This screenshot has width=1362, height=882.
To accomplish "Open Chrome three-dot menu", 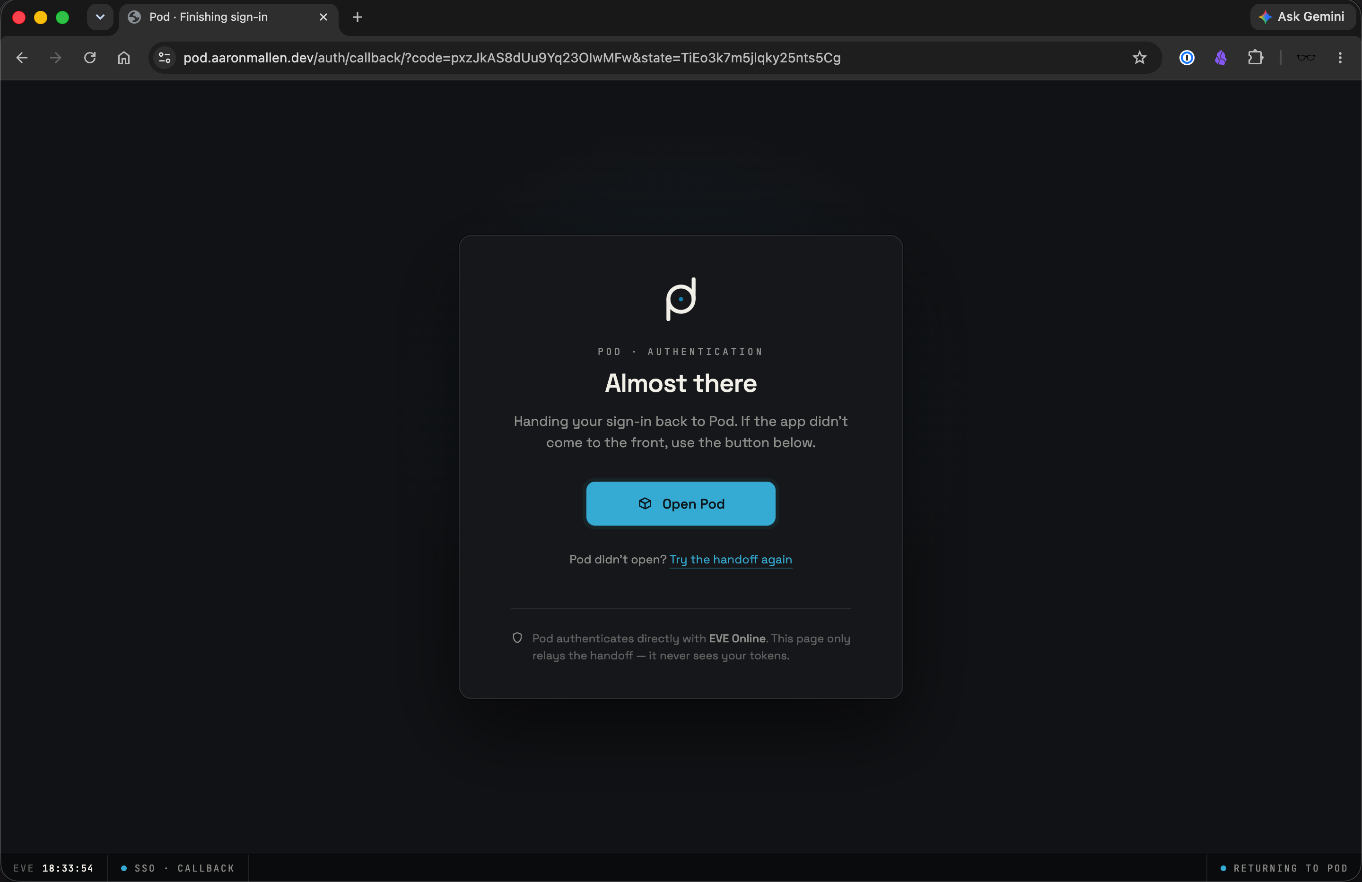I will pyautogui.click(x=1340, y=58).
